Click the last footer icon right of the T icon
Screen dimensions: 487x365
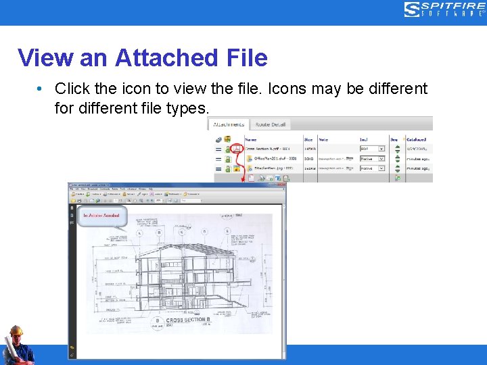tap(286, 178)
